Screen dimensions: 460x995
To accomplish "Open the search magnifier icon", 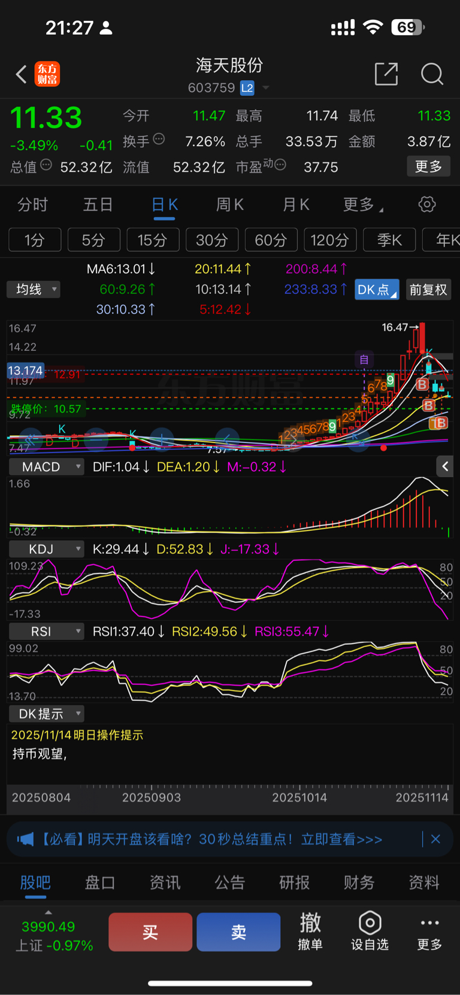I will (x=432, y=74).
